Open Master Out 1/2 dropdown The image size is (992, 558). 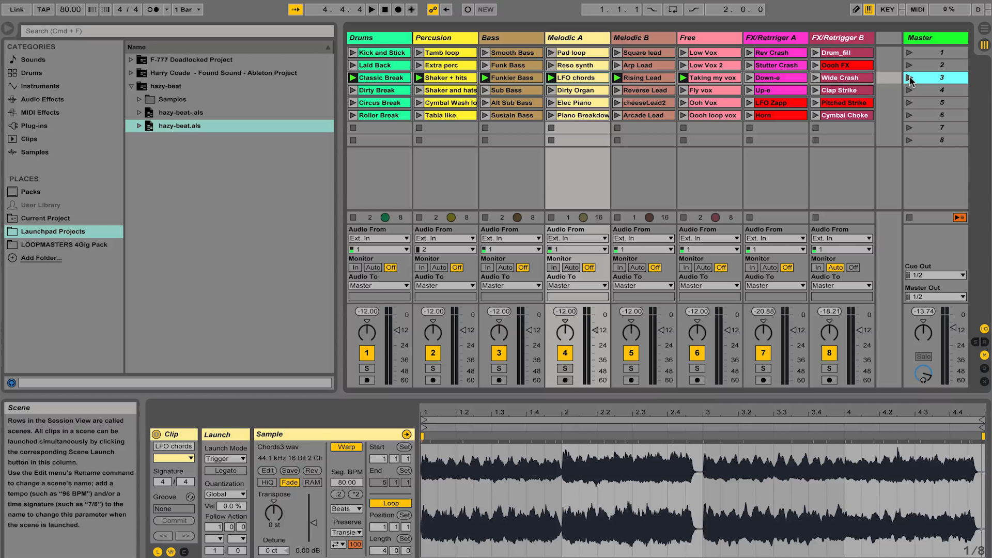click(935, 297)
